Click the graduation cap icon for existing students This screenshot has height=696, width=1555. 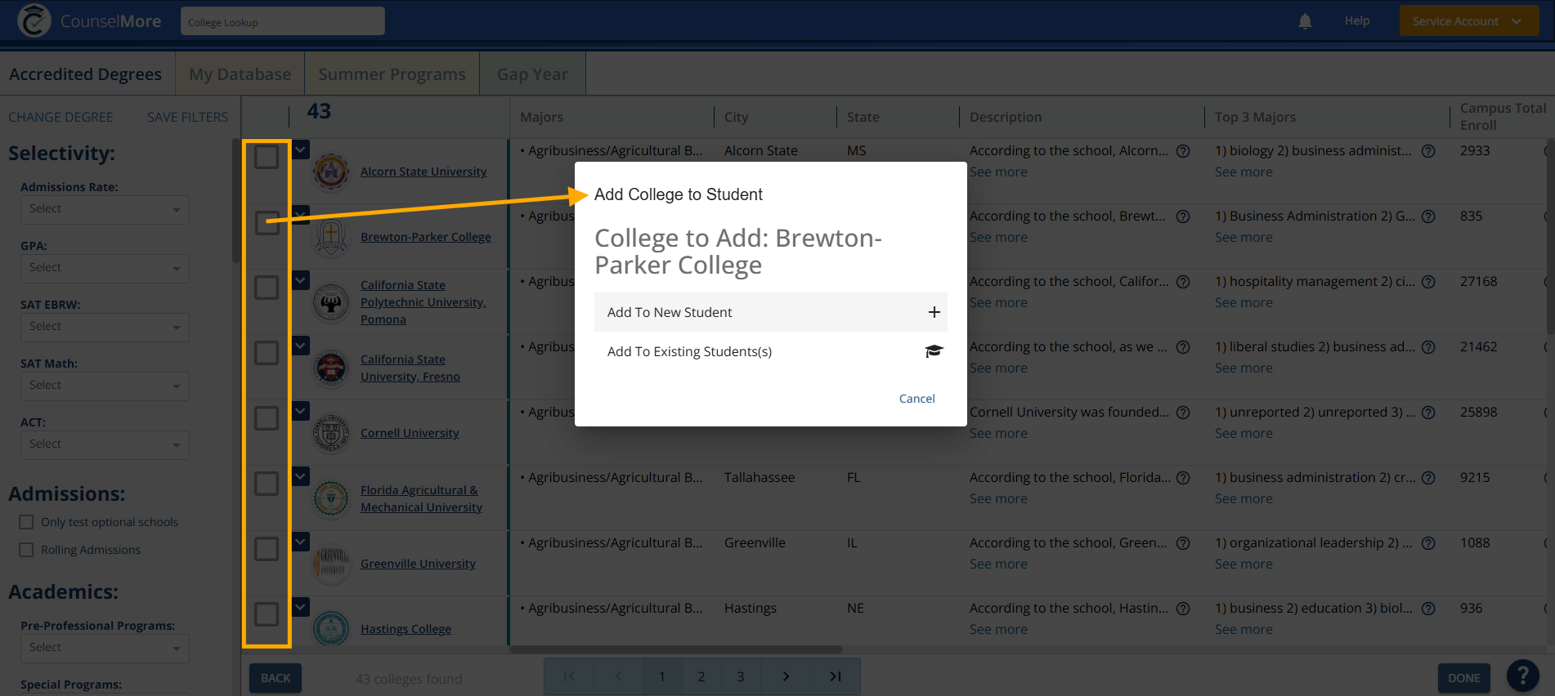click(934, 351)
